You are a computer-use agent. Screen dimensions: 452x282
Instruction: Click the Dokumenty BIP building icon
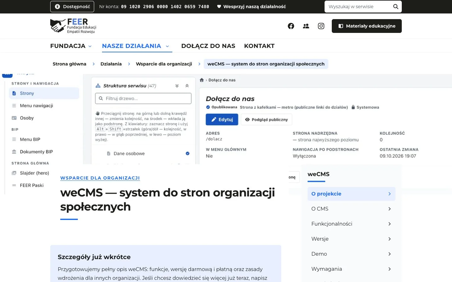(14, 152)
